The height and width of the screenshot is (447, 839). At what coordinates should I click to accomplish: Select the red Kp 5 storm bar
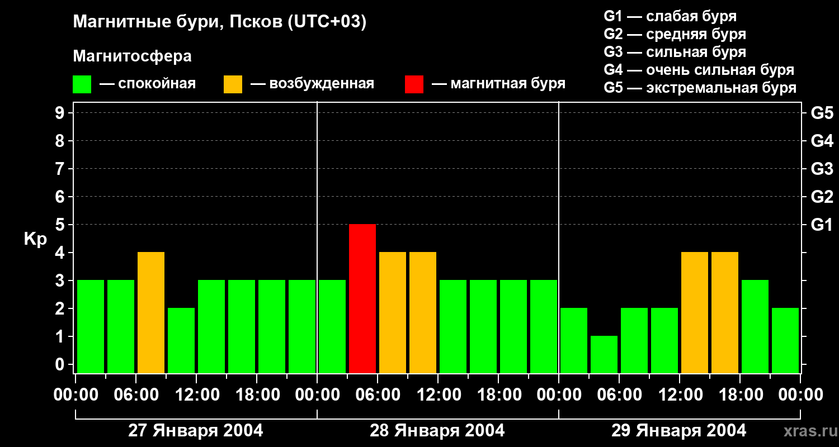tap(362, 298)
